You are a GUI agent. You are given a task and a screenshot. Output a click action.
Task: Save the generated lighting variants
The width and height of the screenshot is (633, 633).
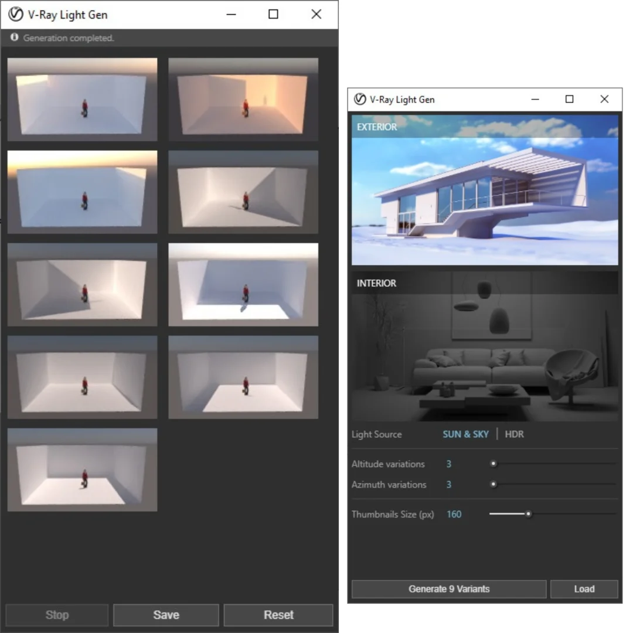[166, 615]
